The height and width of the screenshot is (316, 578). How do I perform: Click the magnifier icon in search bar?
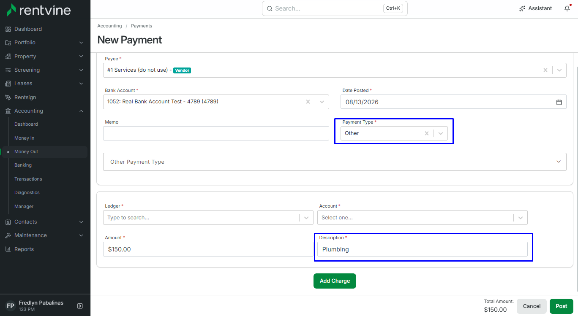[x=270, y=8]
